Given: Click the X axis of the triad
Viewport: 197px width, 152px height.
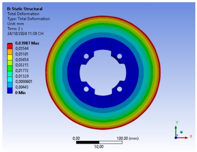Looking at the screenshot, I should [x=182, y=138].
